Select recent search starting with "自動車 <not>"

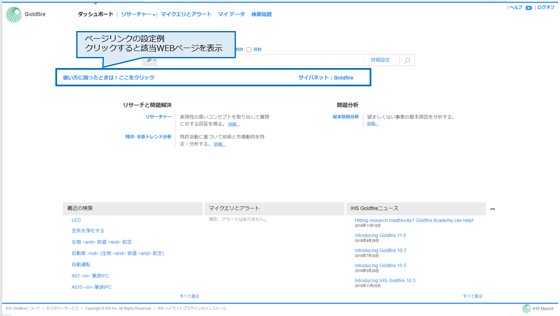(118, 253)
